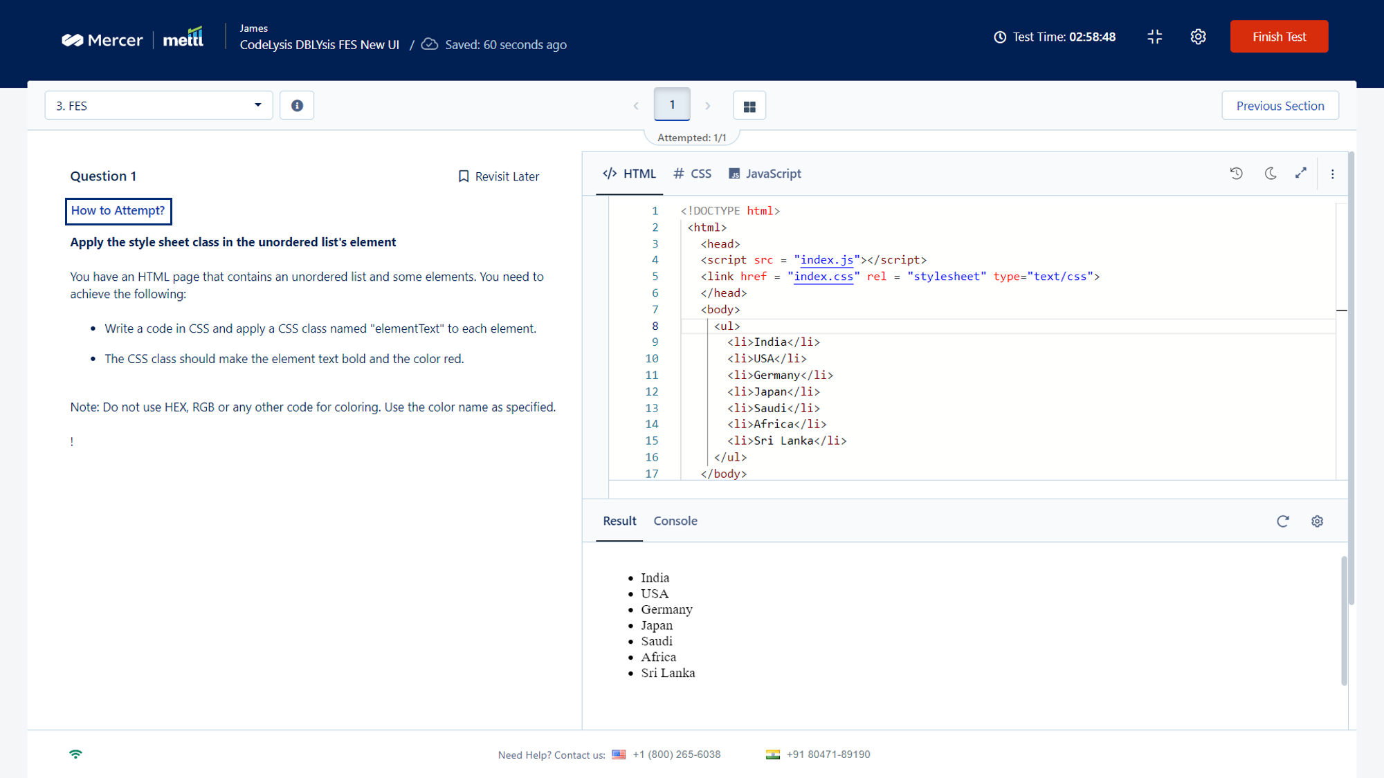The height and width of the screenshot is (778, 1384).
Task: Click phone number +1 (800) 265-6038
Action: coord(677,754)
